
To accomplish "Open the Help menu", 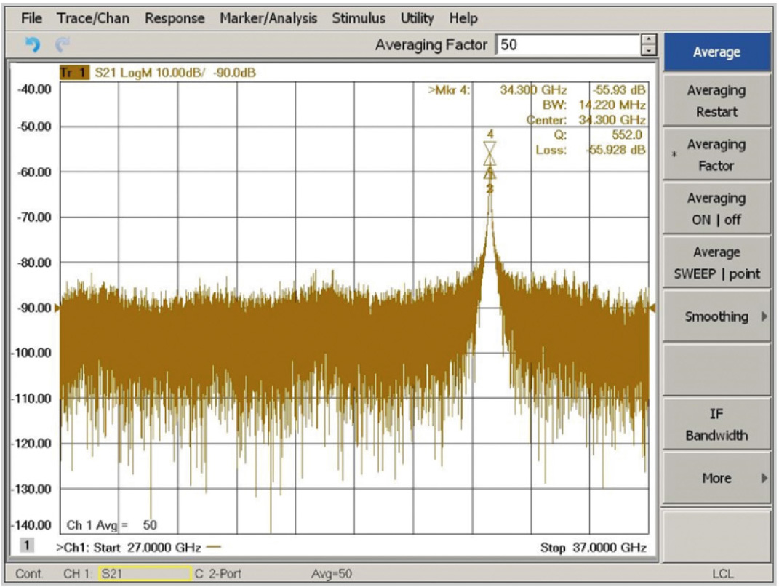I will tap(463, 18).
